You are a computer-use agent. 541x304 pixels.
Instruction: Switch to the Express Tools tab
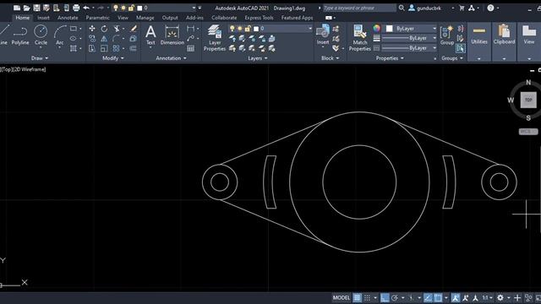point(259,18)
